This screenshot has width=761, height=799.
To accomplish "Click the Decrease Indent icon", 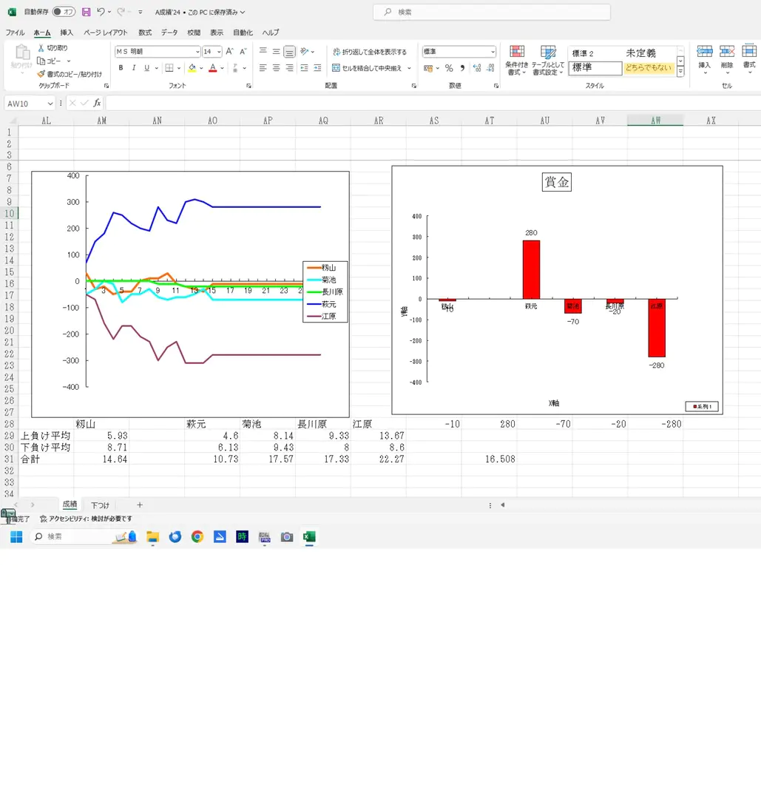I will [304, 68].
